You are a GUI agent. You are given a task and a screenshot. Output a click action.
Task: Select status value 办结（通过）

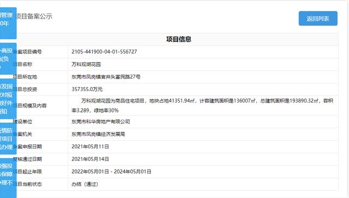coord(85,184)
